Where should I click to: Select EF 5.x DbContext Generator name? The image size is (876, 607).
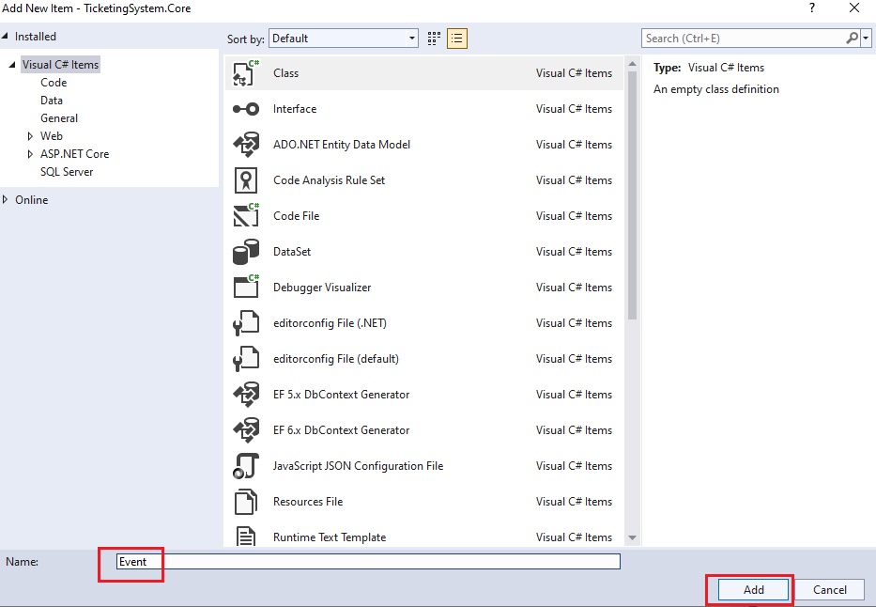point(342,396)
